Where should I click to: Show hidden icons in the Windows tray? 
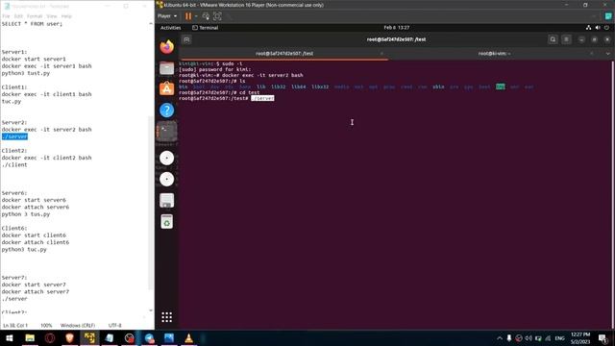pyautogui.click(x=500, y=338)
